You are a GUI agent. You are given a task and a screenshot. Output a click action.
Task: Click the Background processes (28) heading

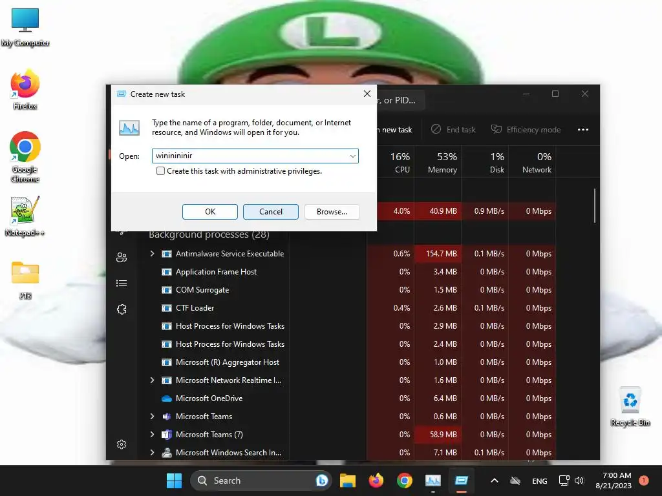click(209, 234)
